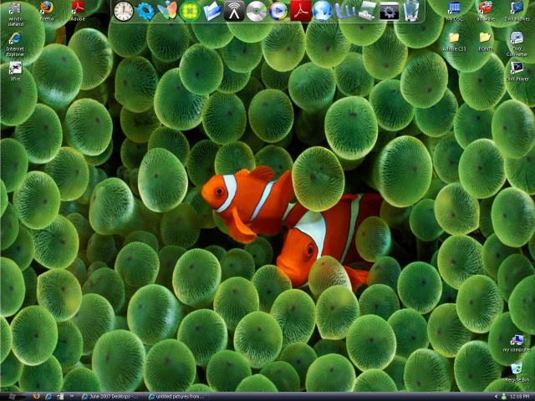
Task: Open the Recycle Bin desktop icon
Action: (x=517, y=373)
